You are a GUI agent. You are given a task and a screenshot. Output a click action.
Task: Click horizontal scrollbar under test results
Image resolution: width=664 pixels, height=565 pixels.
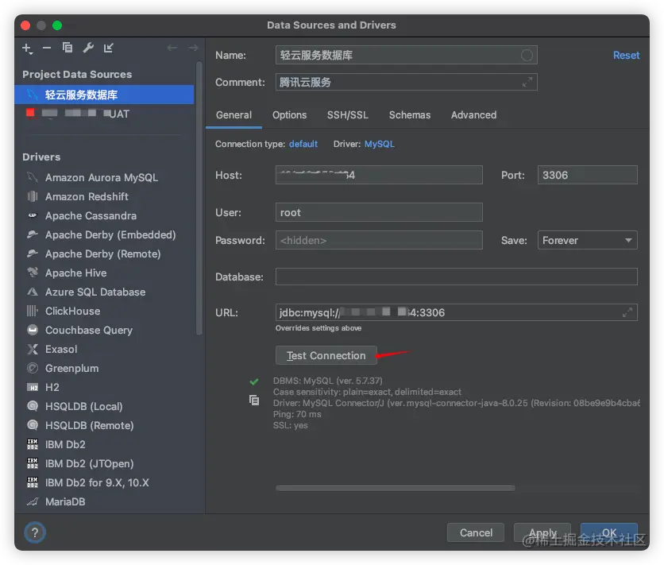click(396, 488)
